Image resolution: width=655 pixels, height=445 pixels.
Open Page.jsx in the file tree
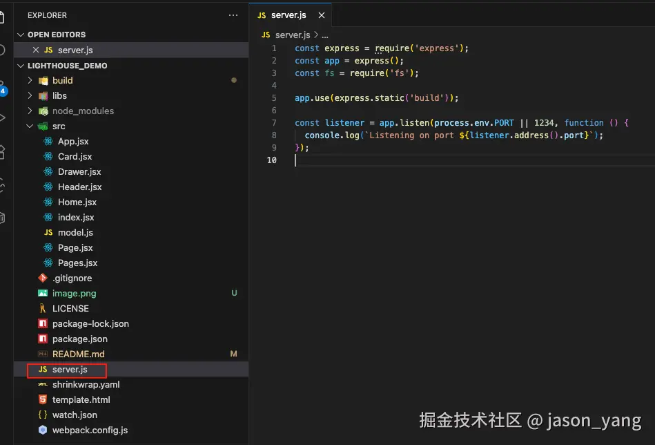[x=75, y=247]
